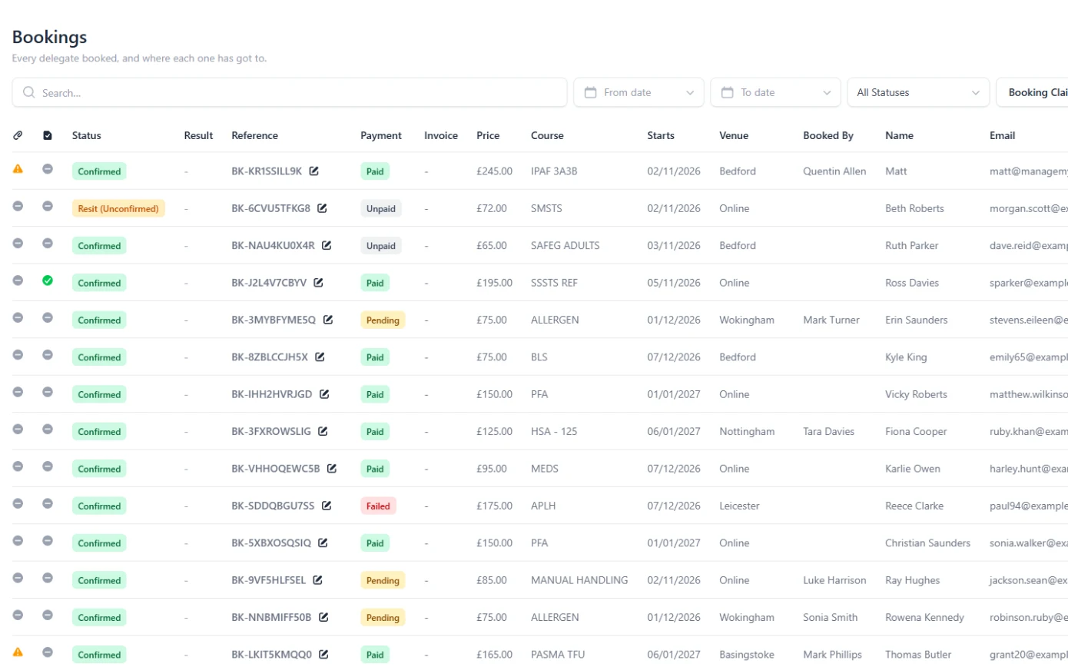
Task: Toggle the checkbox icon in the table header
Action: tap(48, 135)
